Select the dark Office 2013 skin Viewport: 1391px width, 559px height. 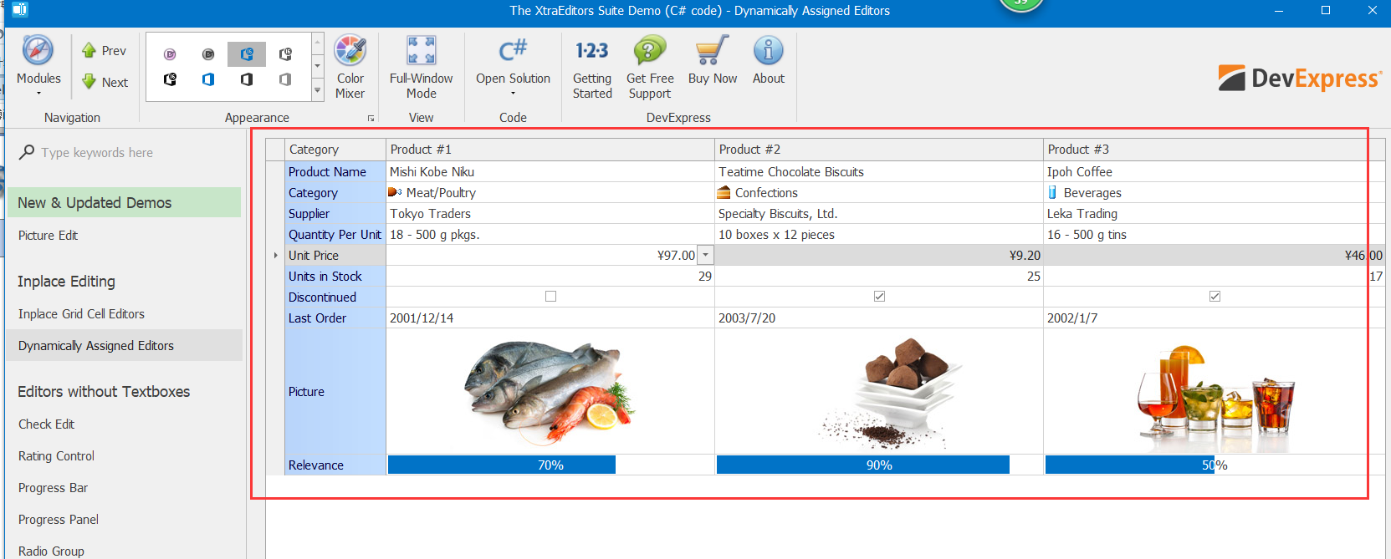click(247, 79)
